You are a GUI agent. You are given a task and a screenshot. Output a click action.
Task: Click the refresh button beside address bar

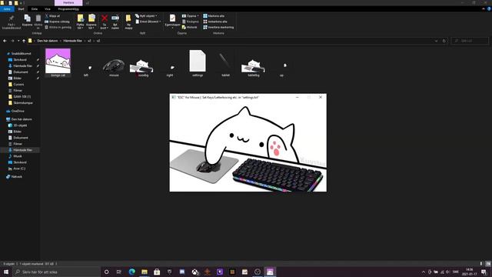pyautogui.click(x=444, y=41)
